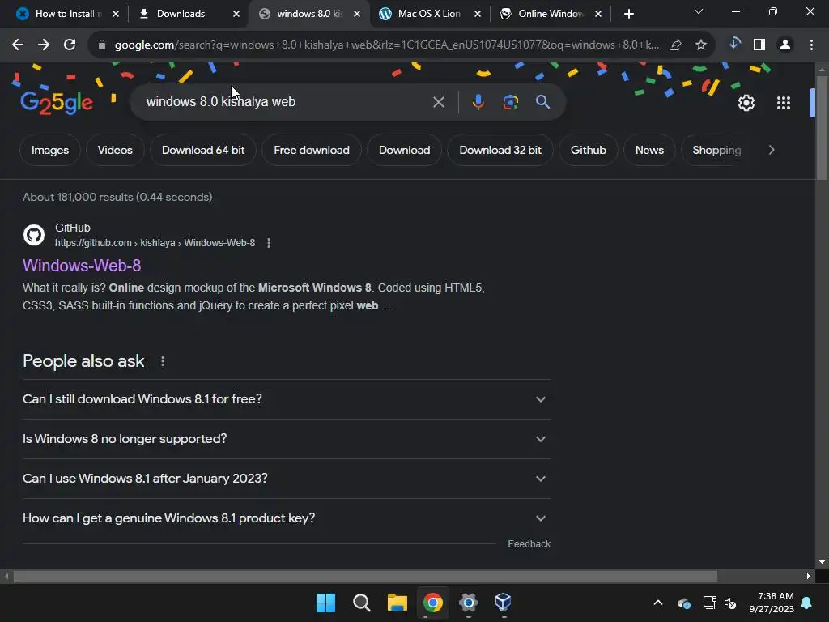829x622 pixels.
Task: Click the github.com kishlaya breadcrumb URL
Action: pyautogui.click(x=155, y=243)
